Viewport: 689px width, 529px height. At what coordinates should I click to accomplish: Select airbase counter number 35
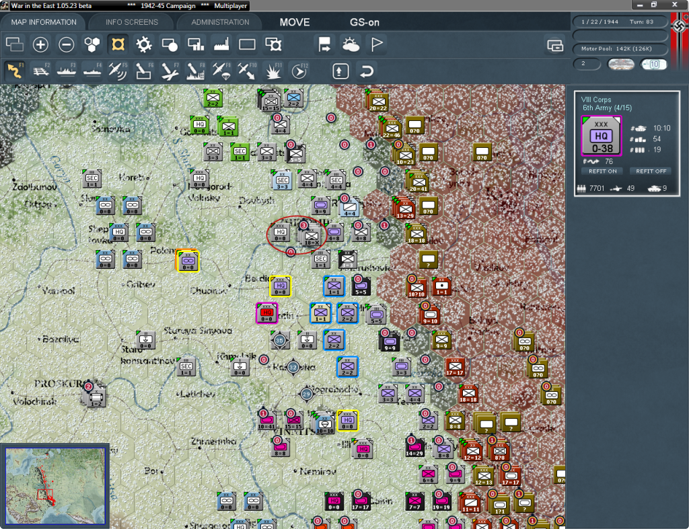279,340
